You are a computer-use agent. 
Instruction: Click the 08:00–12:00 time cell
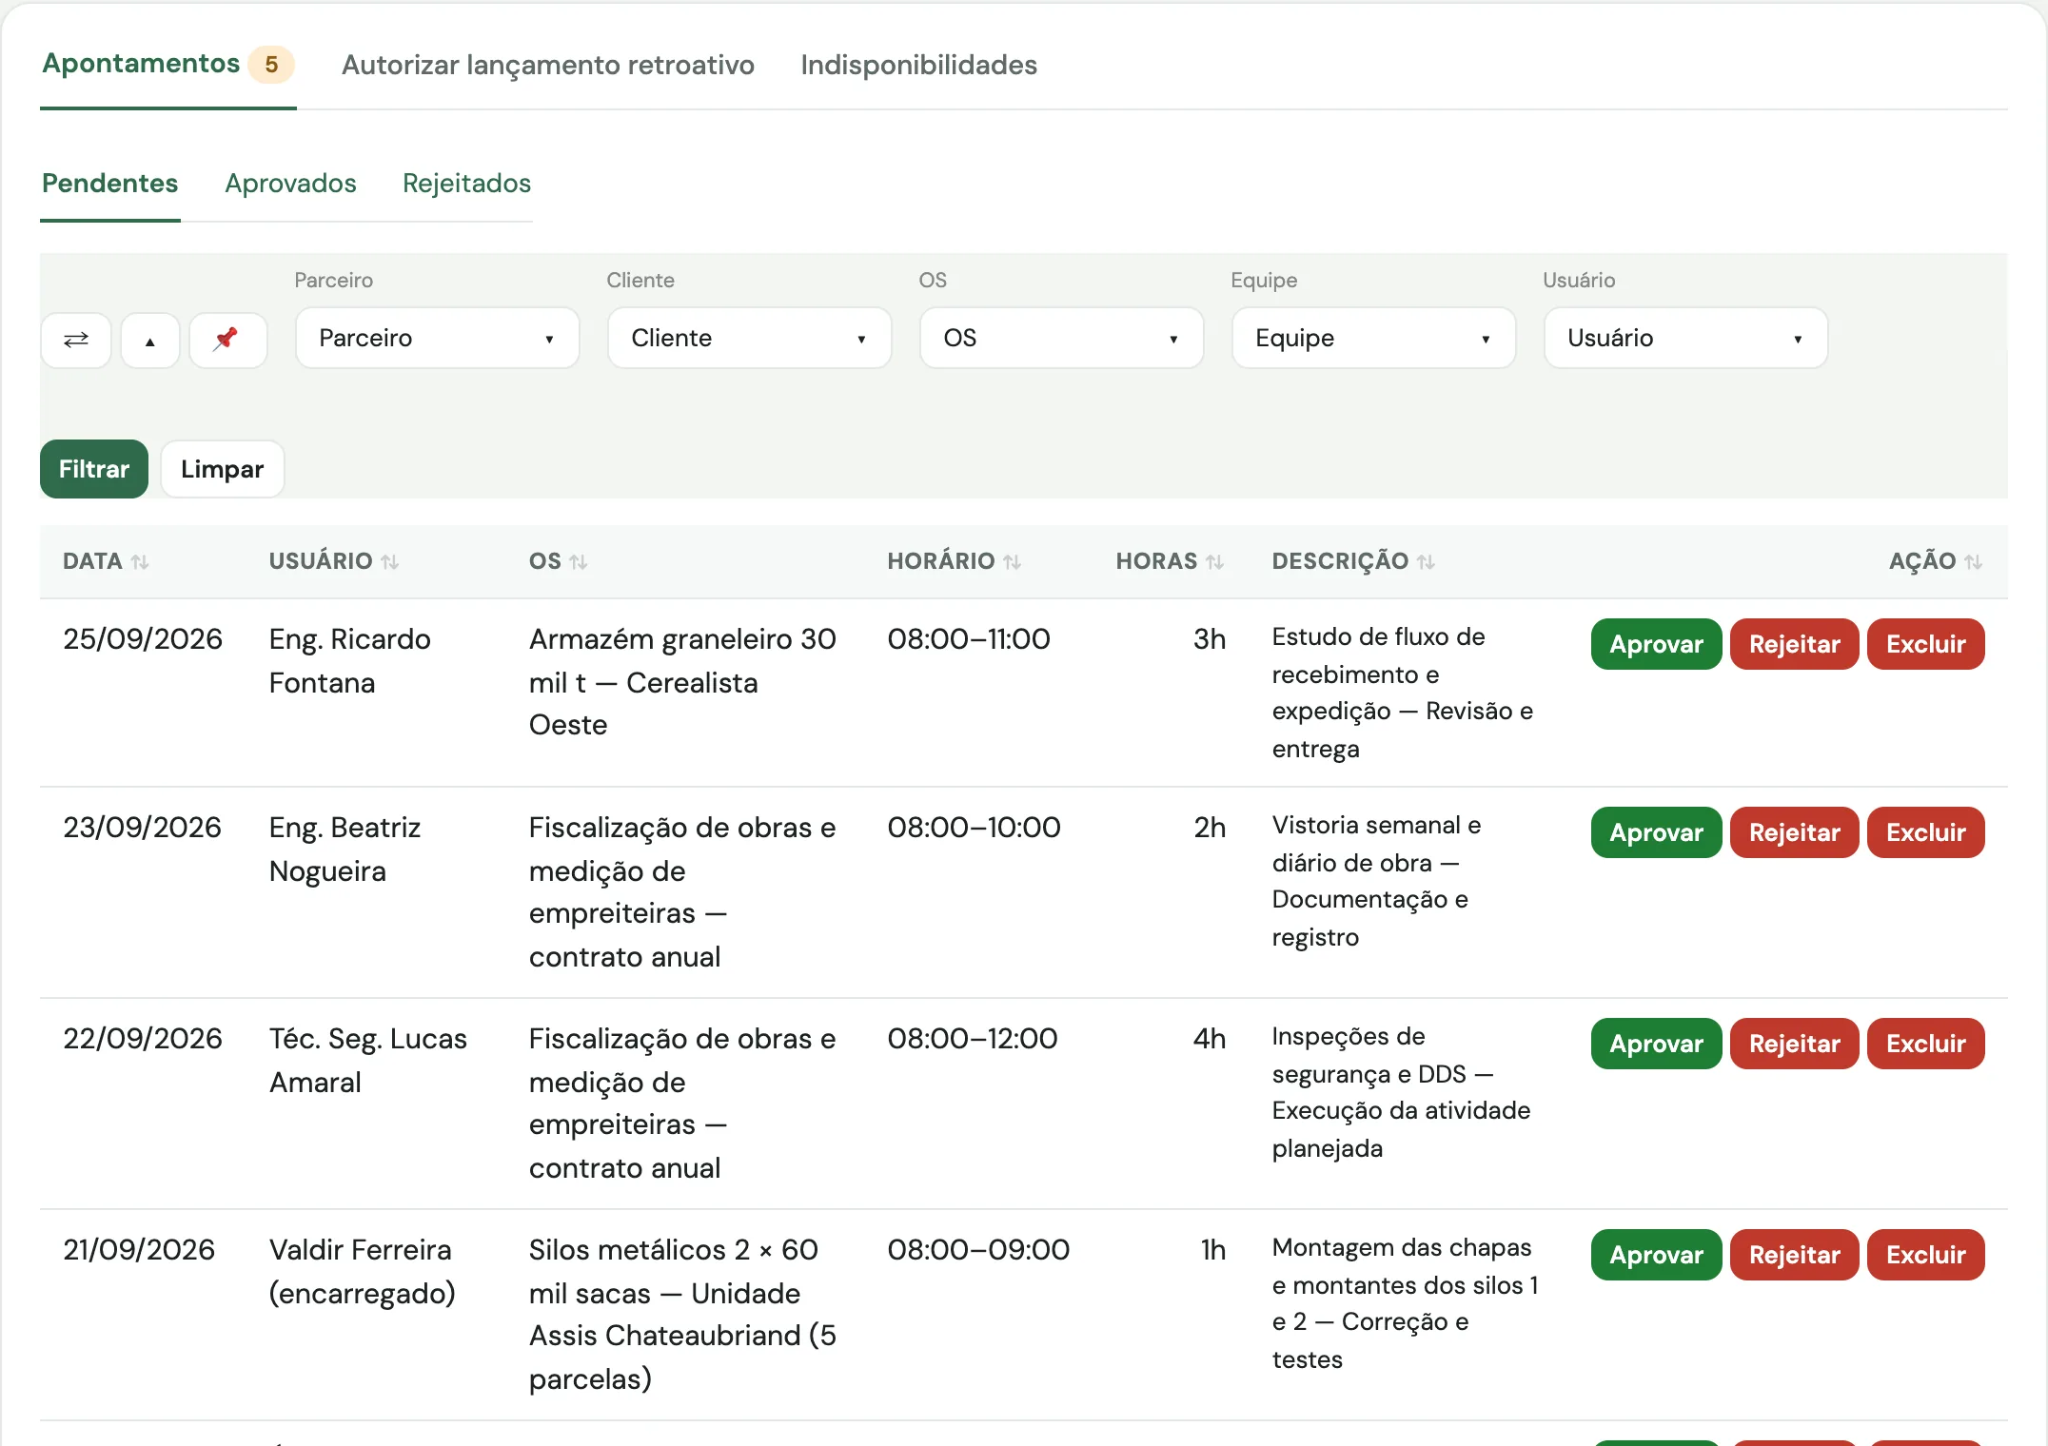973,1039
